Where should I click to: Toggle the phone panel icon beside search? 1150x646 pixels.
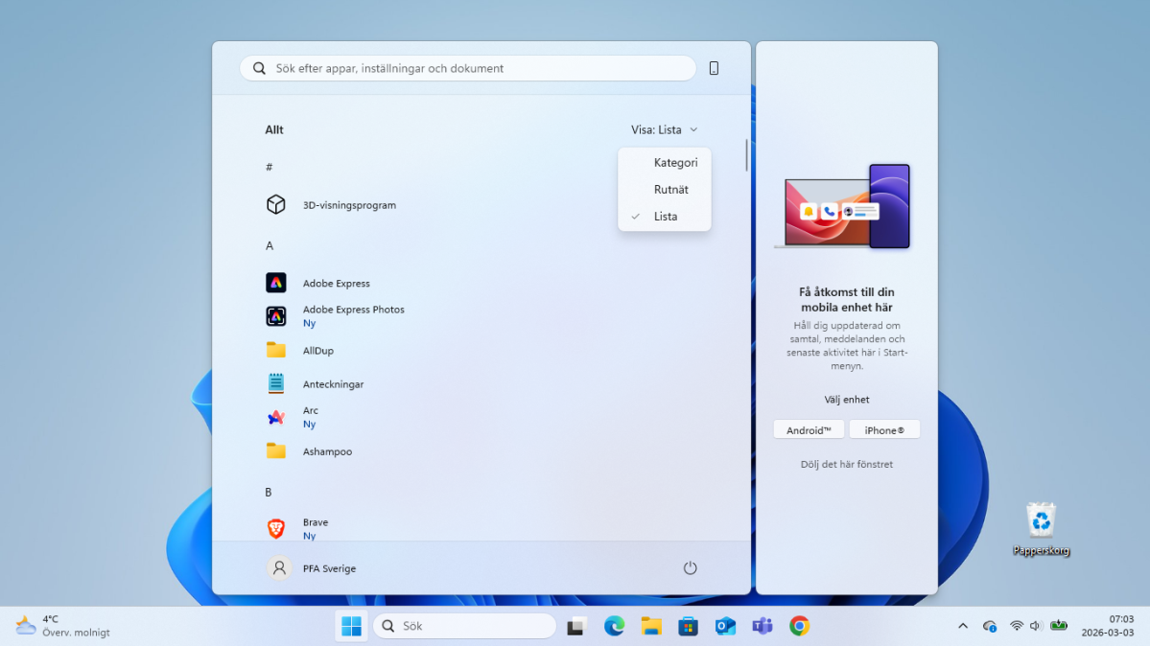[x=714, y=68]
